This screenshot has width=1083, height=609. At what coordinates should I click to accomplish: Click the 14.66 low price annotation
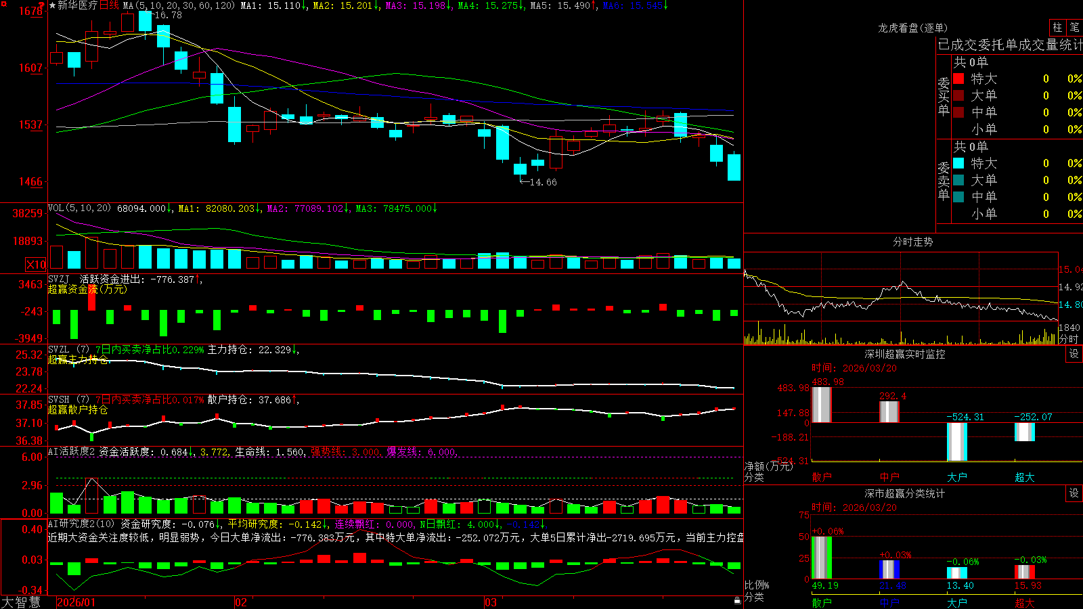click(x=543, y=182)
